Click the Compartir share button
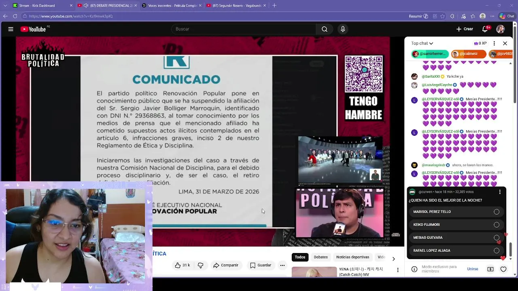518x291 pixels. (x=226, y=265)
